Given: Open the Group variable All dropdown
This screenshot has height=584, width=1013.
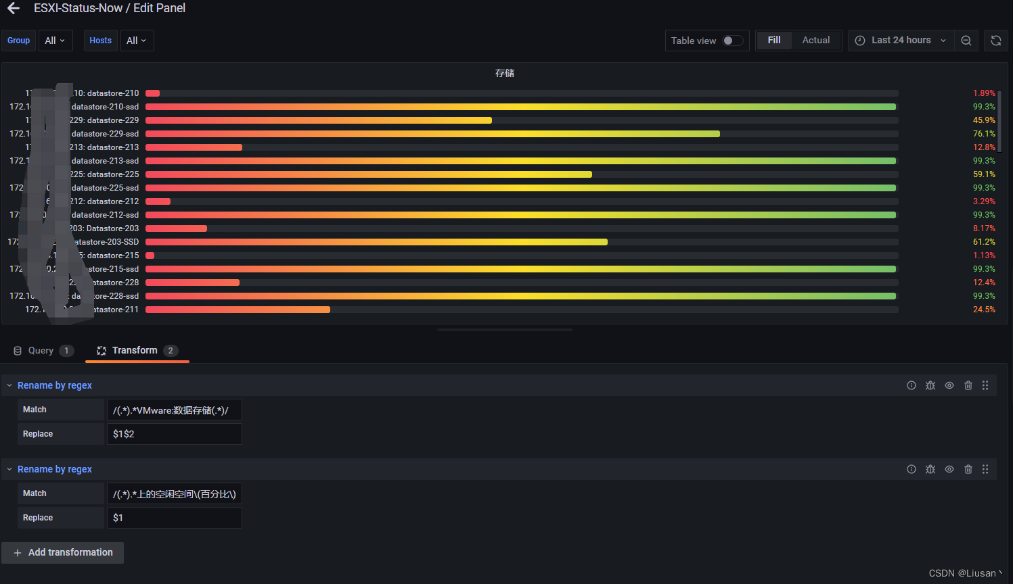Looking at the screenshot, I should pyautogui.click(x=55, y=41).
